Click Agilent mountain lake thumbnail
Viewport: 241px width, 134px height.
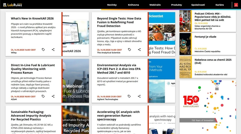click(x=162, y=81)
